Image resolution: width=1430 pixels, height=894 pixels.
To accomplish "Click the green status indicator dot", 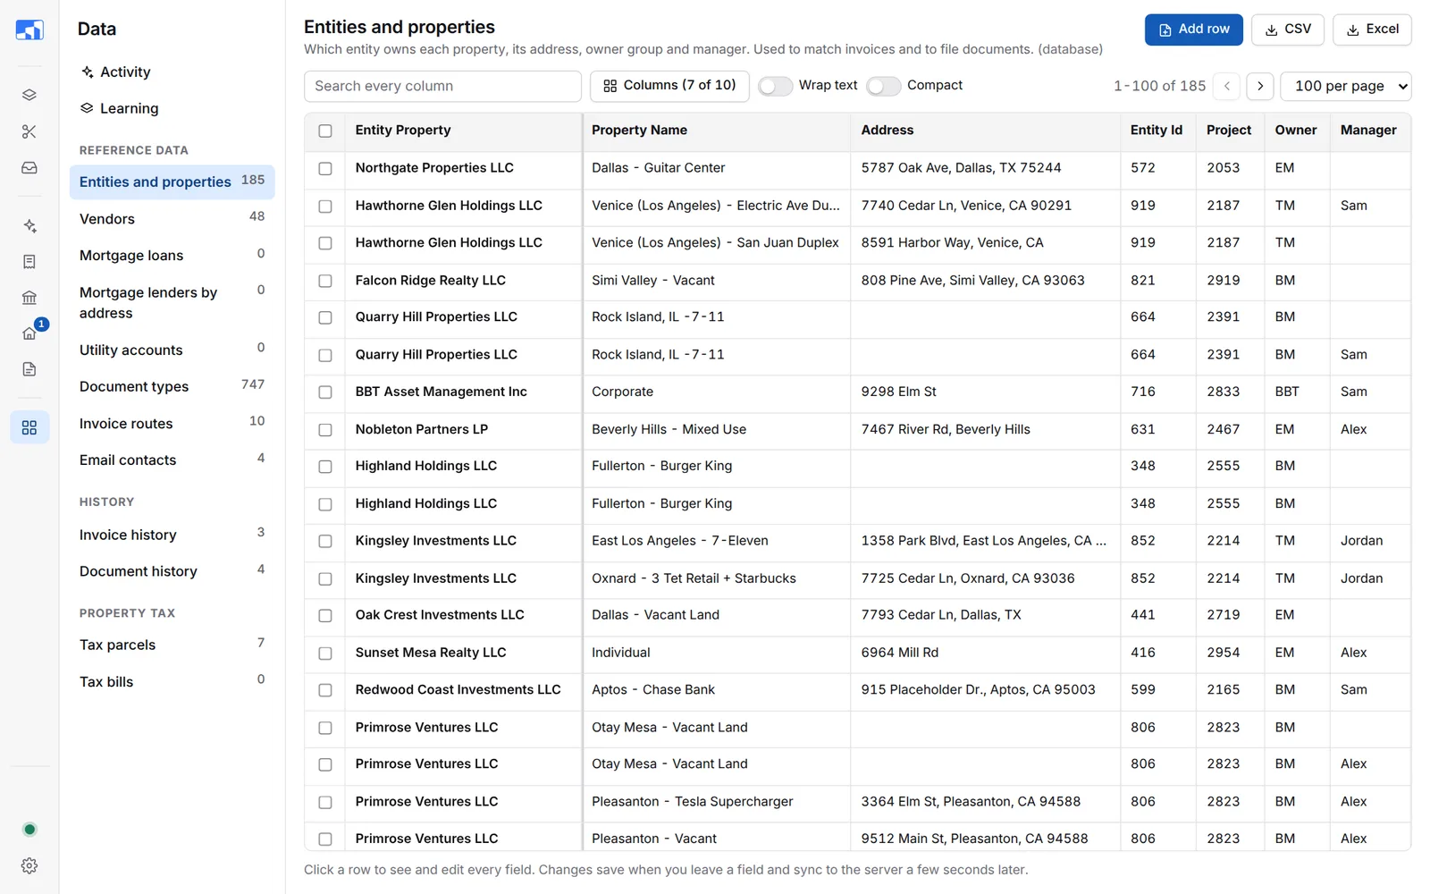I will click(x=29, y=830).
